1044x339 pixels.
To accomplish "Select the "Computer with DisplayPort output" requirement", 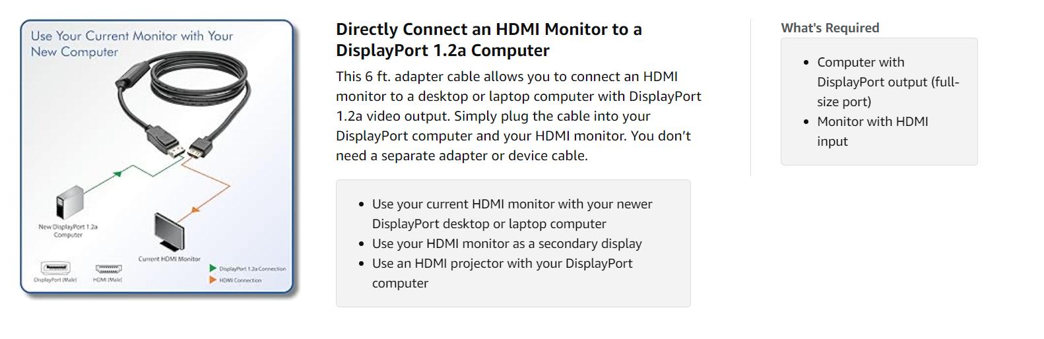I will [888, 82].
